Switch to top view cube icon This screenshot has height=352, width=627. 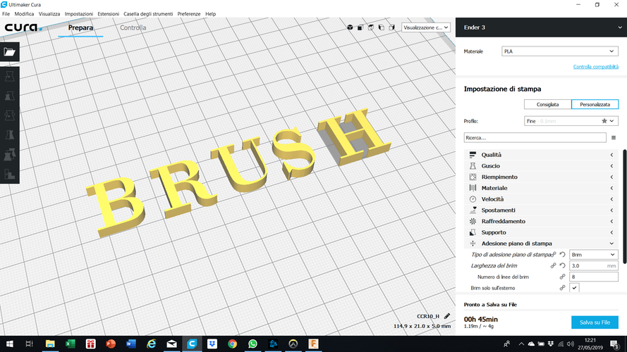tap(371, 27)
